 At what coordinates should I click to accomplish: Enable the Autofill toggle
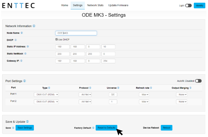198,81
